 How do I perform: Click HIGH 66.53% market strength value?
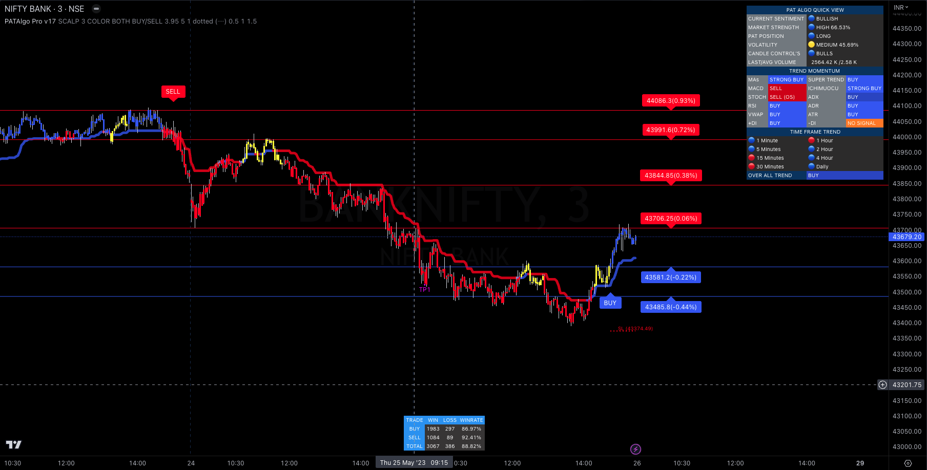tap(833, 27)
